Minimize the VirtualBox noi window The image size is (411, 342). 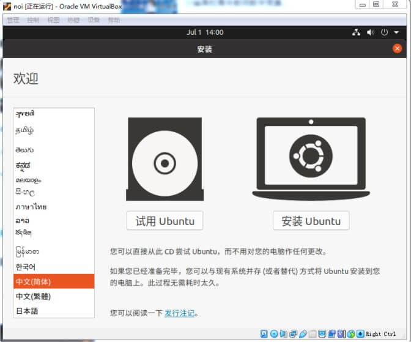[363, 4]
